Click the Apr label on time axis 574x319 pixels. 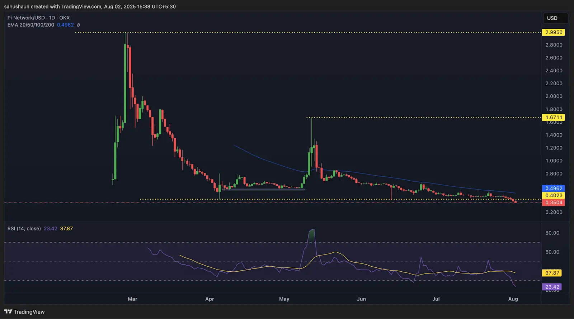tap(210, 299)
